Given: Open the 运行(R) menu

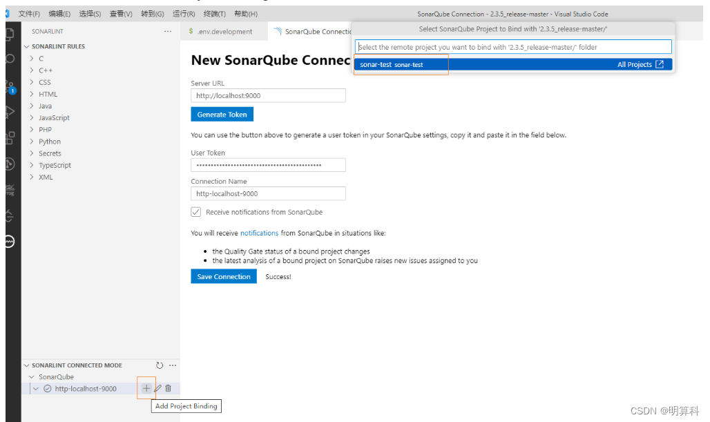Looking at the screenshot, I should click(x=184, y=14).
